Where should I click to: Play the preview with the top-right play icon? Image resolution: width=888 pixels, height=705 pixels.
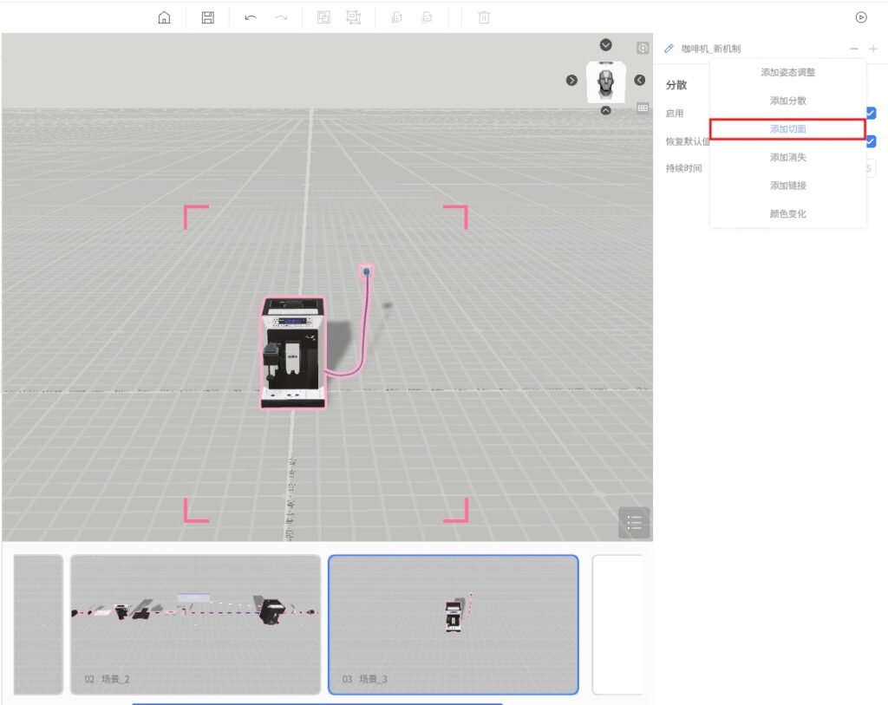tap(860, 17)
